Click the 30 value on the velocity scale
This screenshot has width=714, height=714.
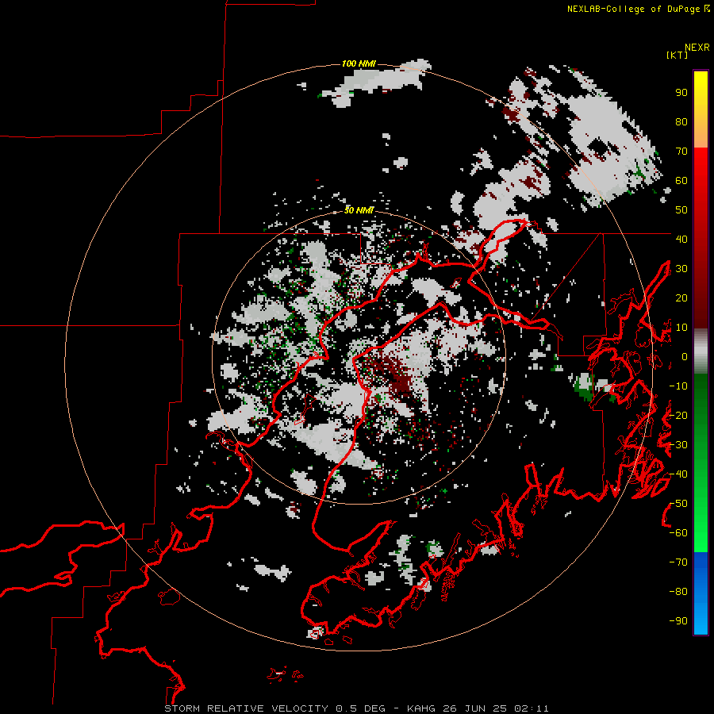click(681, 269)
